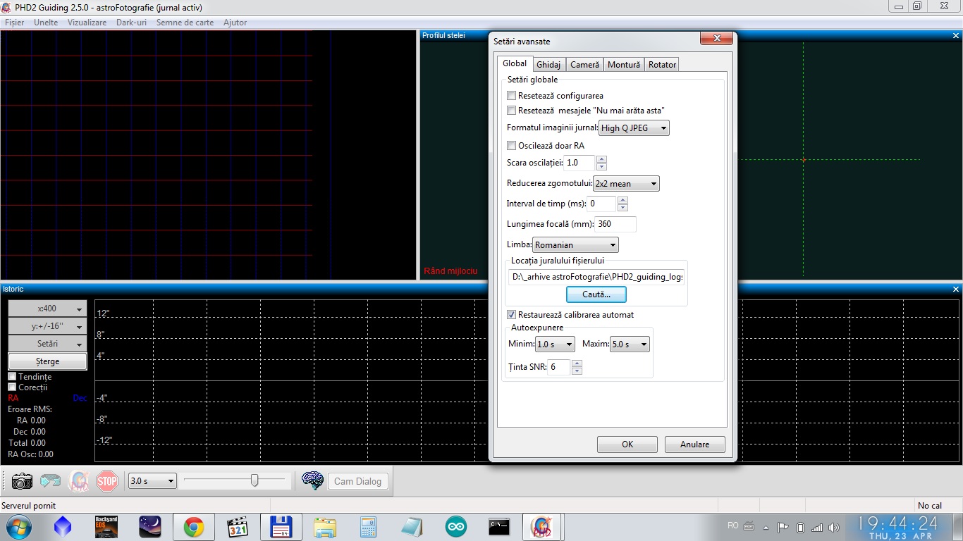
Task: Switch to the Montură tab
Action: 624,65
